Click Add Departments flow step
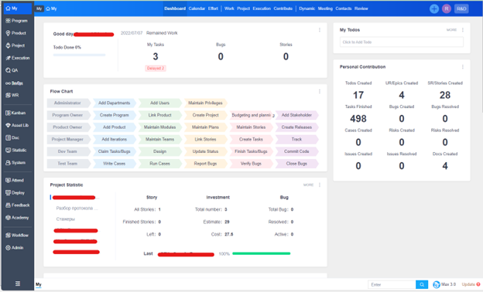The width and height of the screenshot is (483, 292). tap(115, 103)
